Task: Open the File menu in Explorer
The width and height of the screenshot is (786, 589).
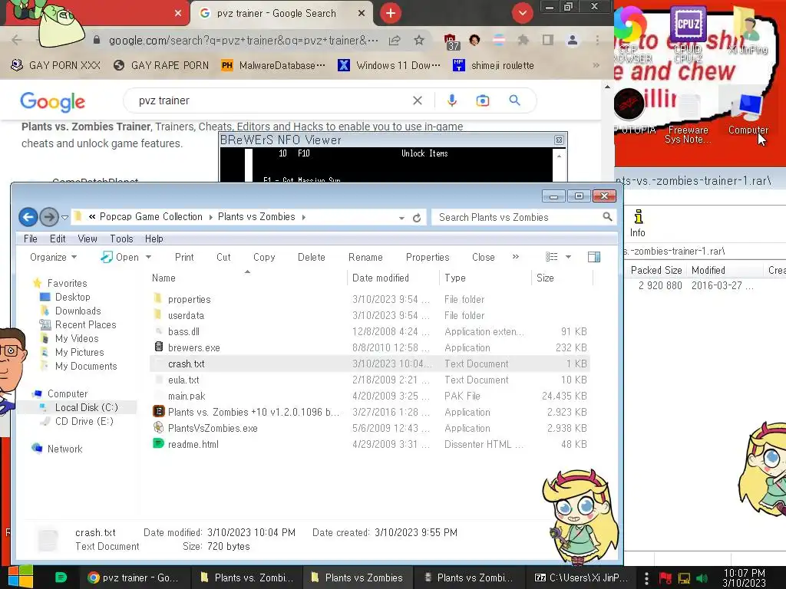Action: [31, 239]
